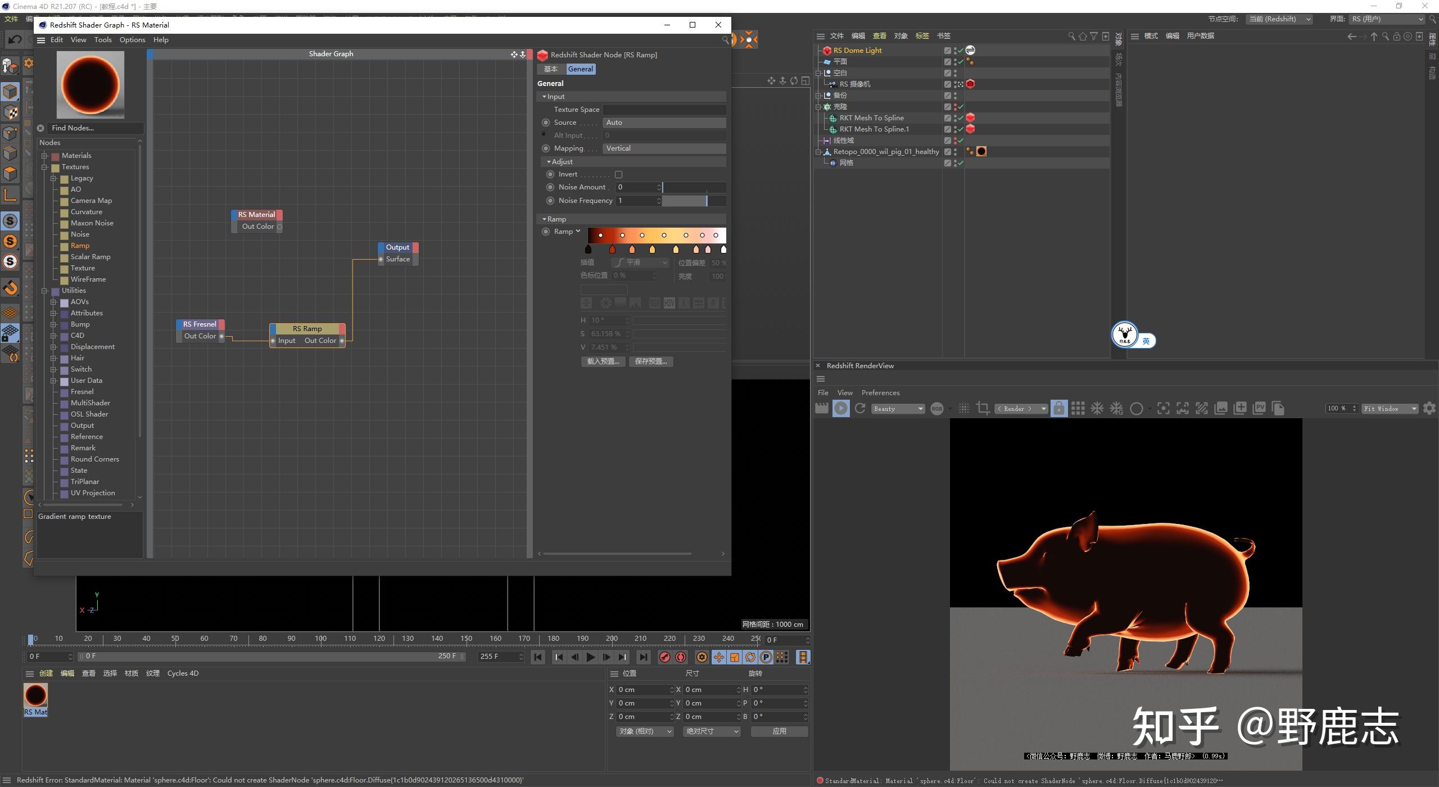Toggle the lock camera icon in RenderView
Screen dimensions: 1439x787
1059,409
